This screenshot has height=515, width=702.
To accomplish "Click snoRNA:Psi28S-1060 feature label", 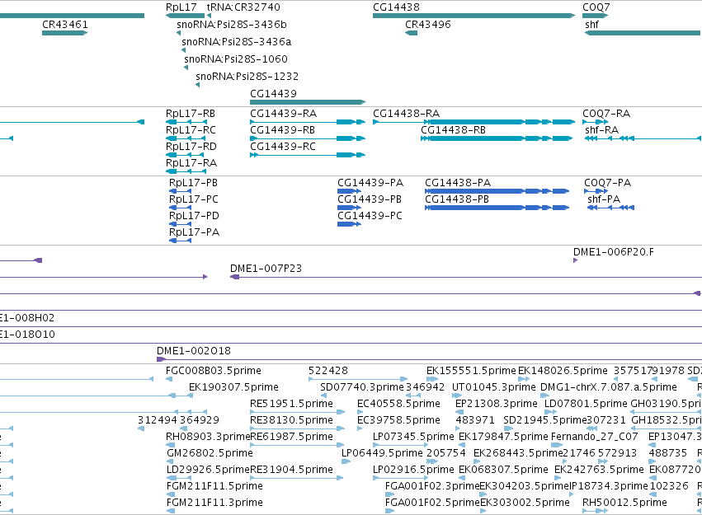I will tap(235, 59).
